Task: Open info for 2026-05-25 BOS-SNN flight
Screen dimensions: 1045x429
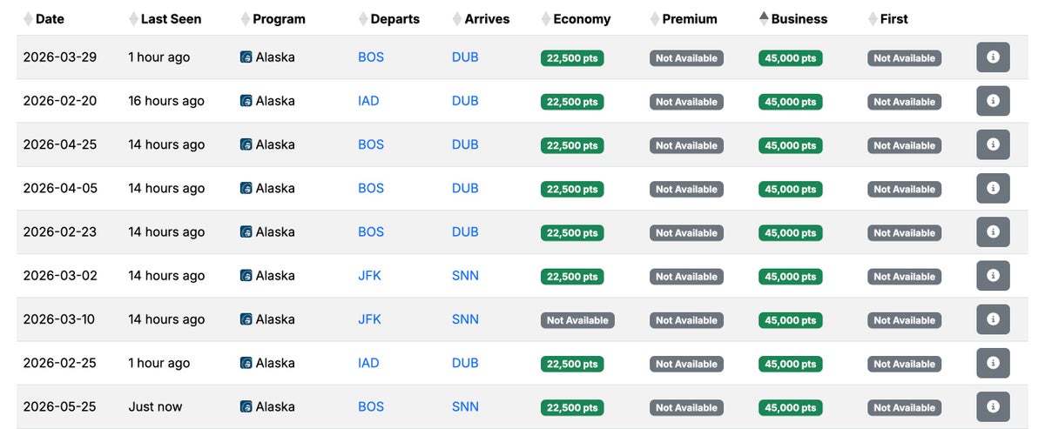Action: (x=993, y=406)
